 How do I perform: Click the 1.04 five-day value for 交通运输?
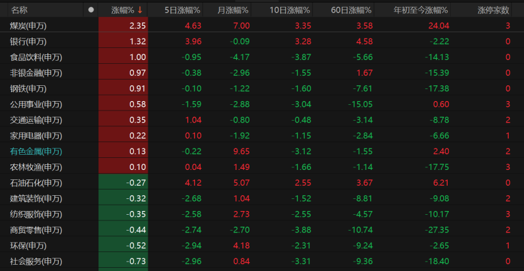tap(193, 120)
